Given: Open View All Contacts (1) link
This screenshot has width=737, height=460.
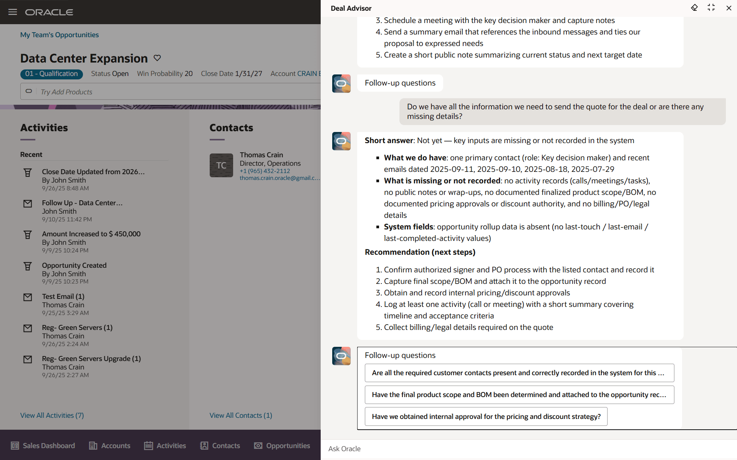Looking at the screenshot, I should [241, 415].
